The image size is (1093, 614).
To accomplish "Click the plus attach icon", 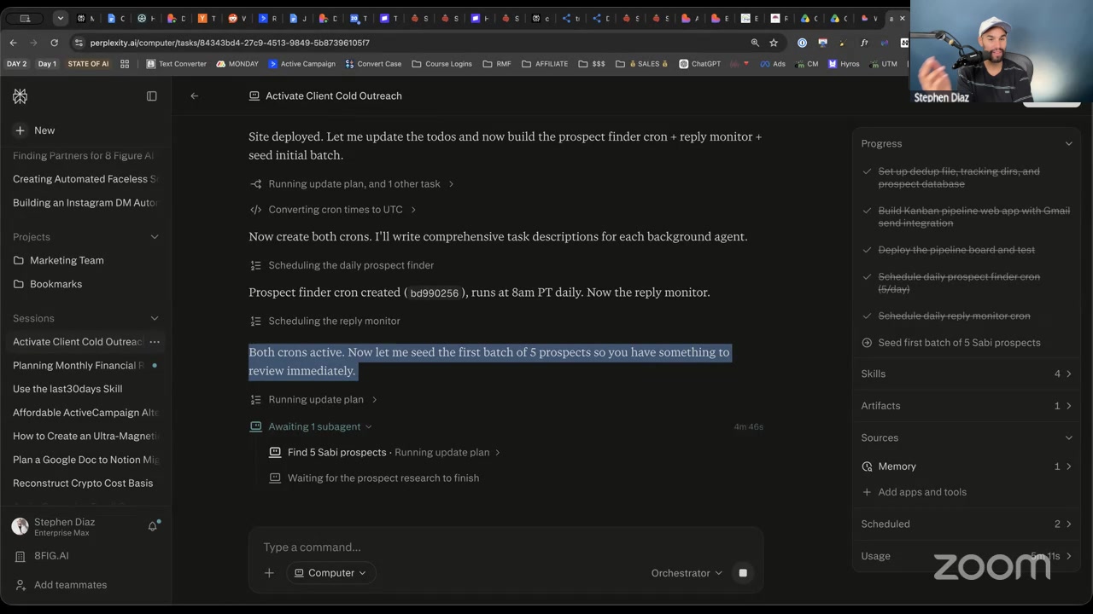I will (x=269, y=573).
